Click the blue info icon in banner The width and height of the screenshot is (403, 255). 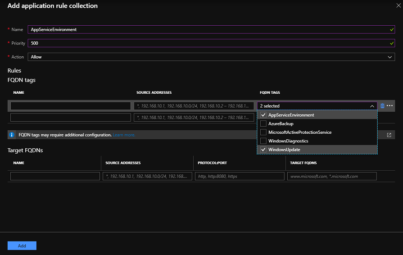click(x=12, y=135)
